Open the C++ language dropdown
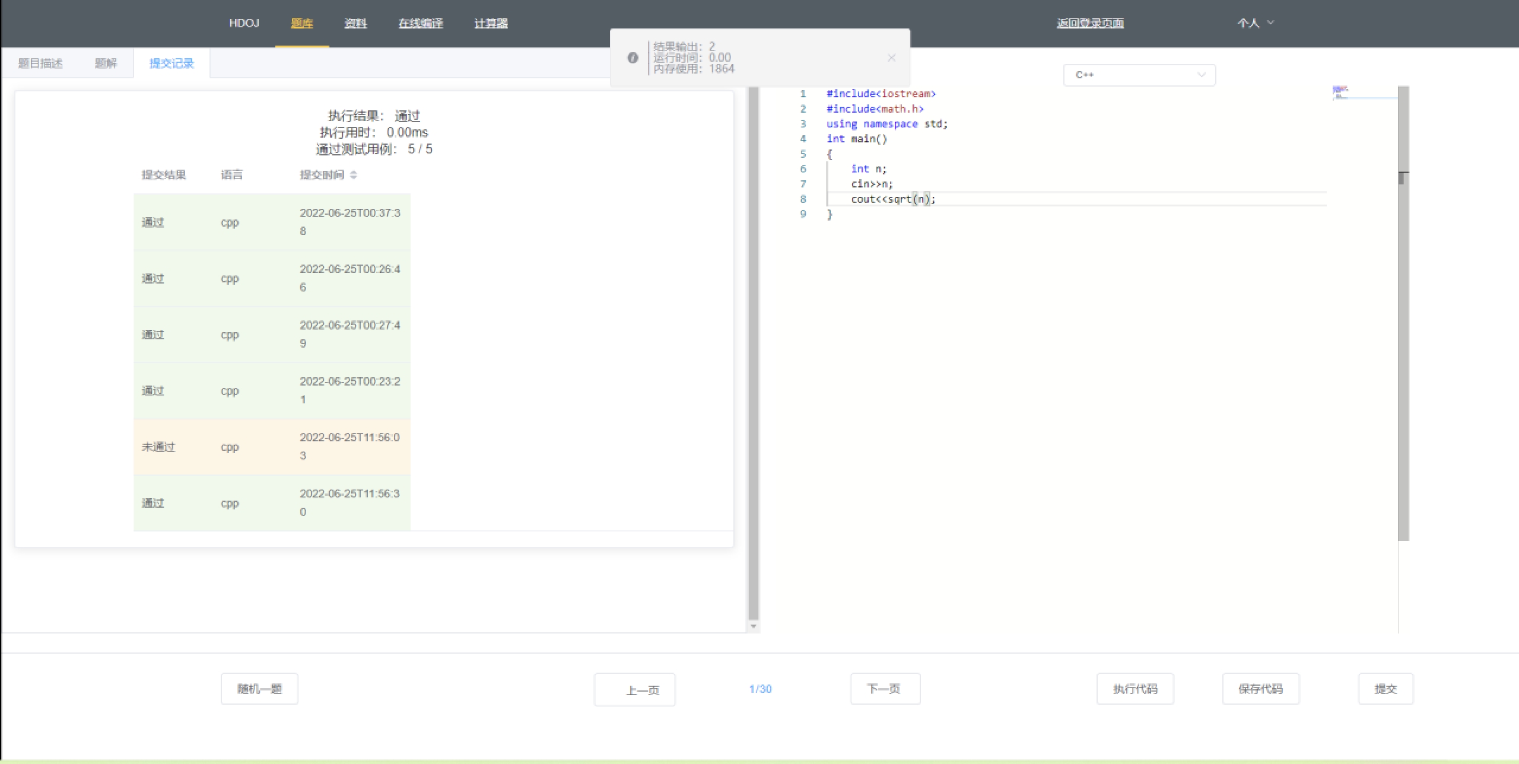Viewport: 1519px width, 764px height. point(1139,75)
